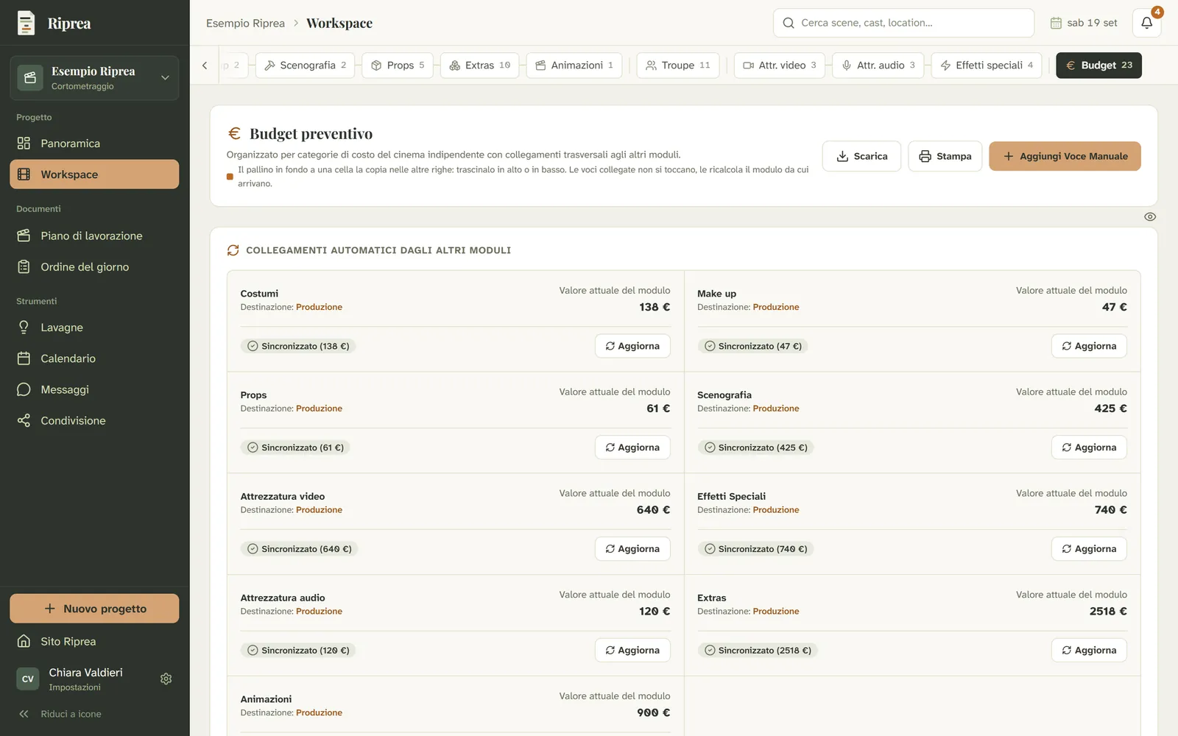1178x736 pixels.
Task: Go to the Effetti speciali tab
Action: click(987, 66)
